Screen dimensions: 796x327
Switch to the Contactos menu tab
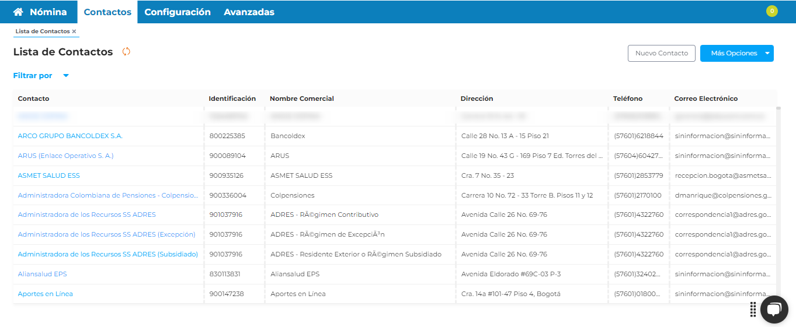[x=107, y=12]
